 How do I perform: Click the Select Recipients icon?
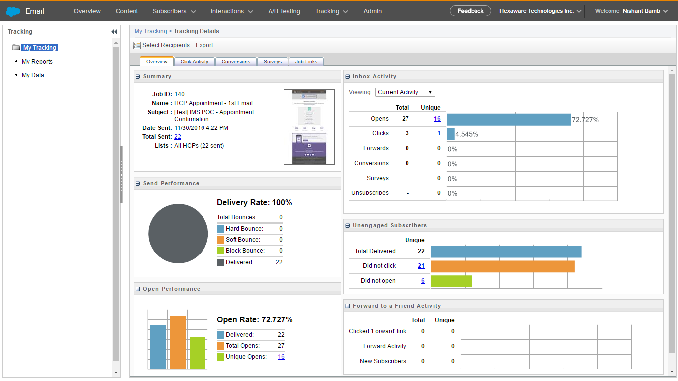[137, 45]
